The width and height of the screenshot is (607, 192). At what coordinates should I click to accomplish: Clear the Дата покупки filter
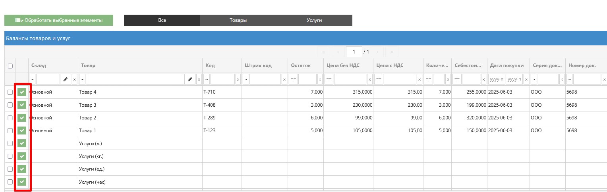click(526, 79)
